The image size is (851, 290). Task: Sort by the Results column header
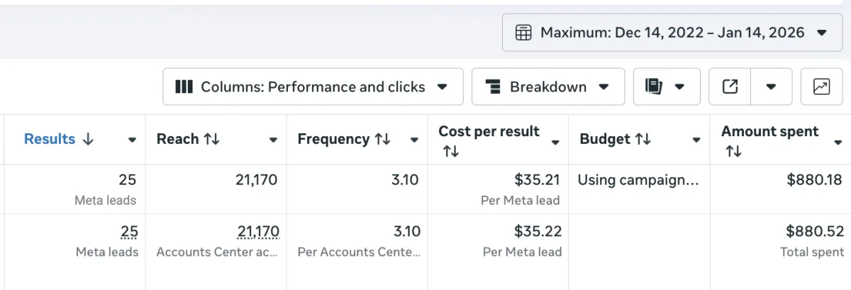tap(58, 139)
